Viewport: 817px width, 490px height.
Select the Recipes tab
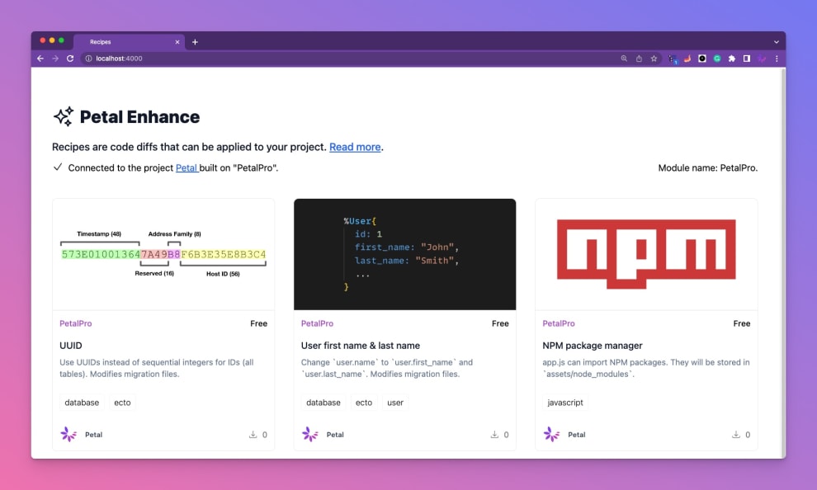click(129, 41)
